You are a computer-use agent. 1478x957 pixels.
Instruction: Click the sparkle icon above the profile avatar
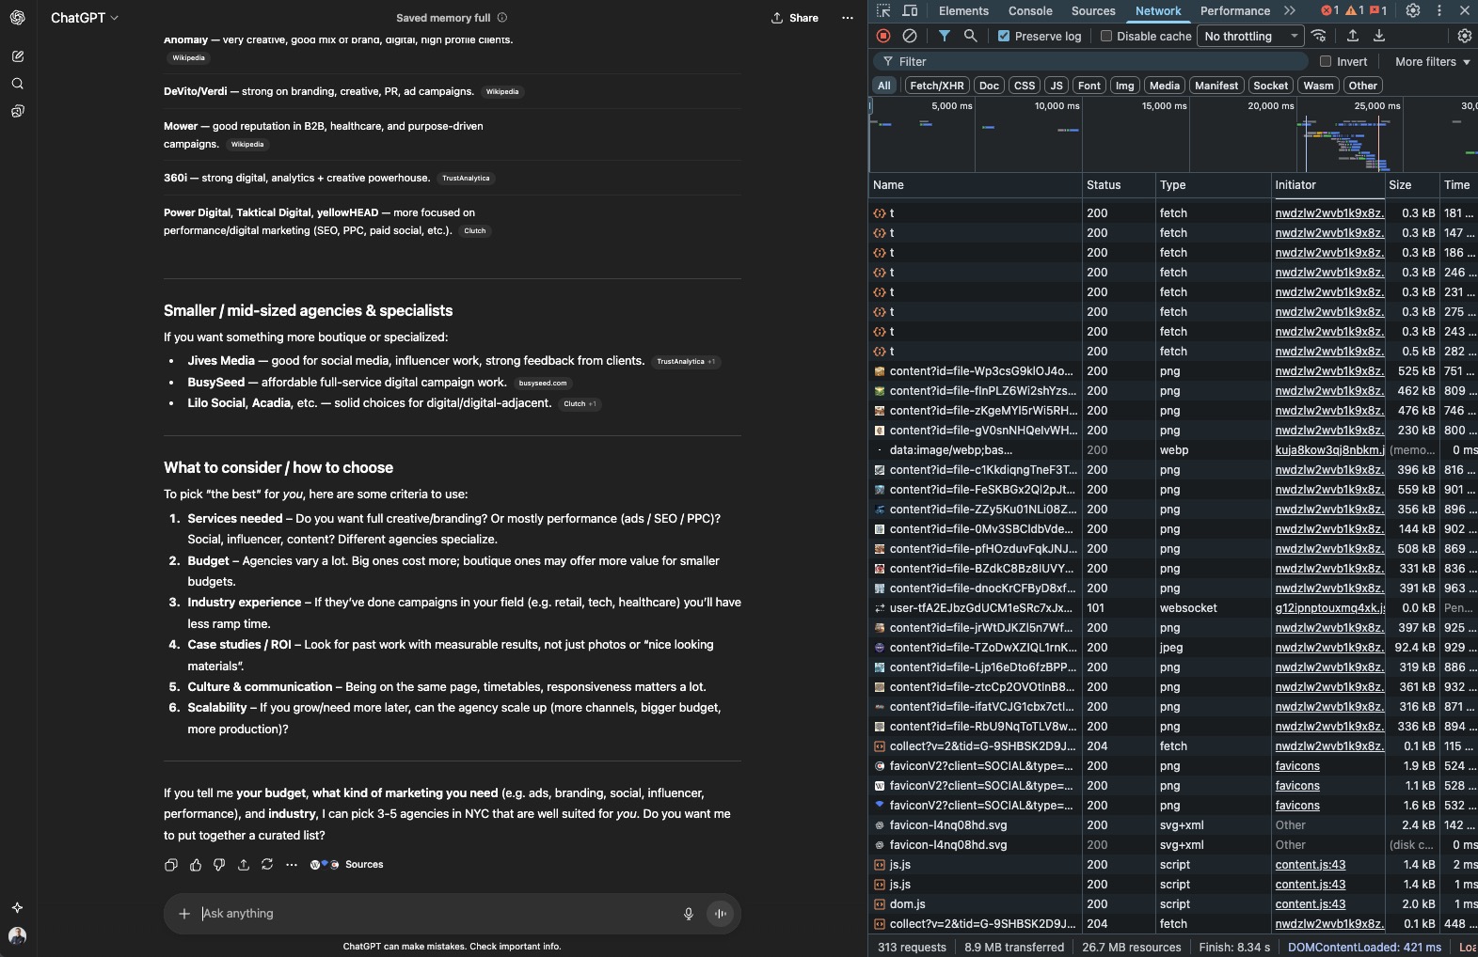pos(17,907)
